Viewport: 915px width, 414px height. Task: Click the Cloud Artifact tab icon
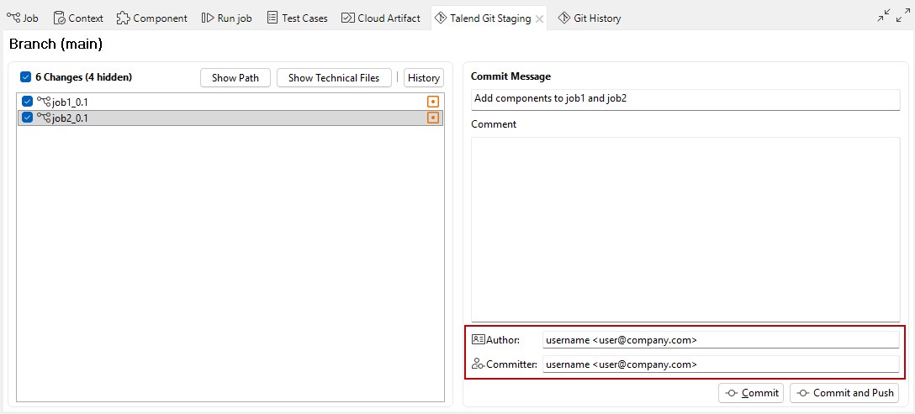click(348, 18)
